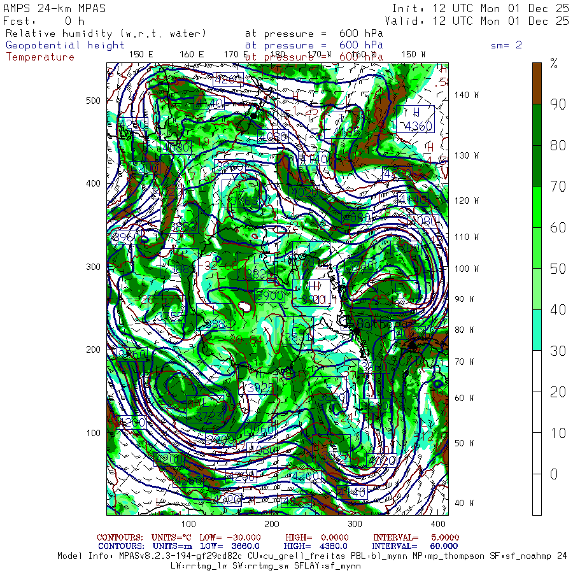Click the '300' tick on left axis
This screenshot has height=573, width=573.
[93, 267]
